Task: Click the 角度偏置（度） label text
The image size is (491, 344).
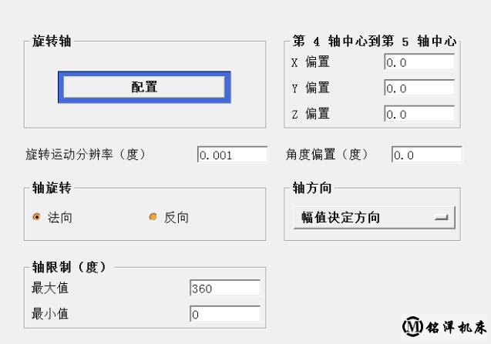Action: click(x=328, y=155)
